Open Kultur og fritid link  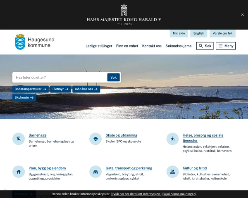tap(195, 168)
